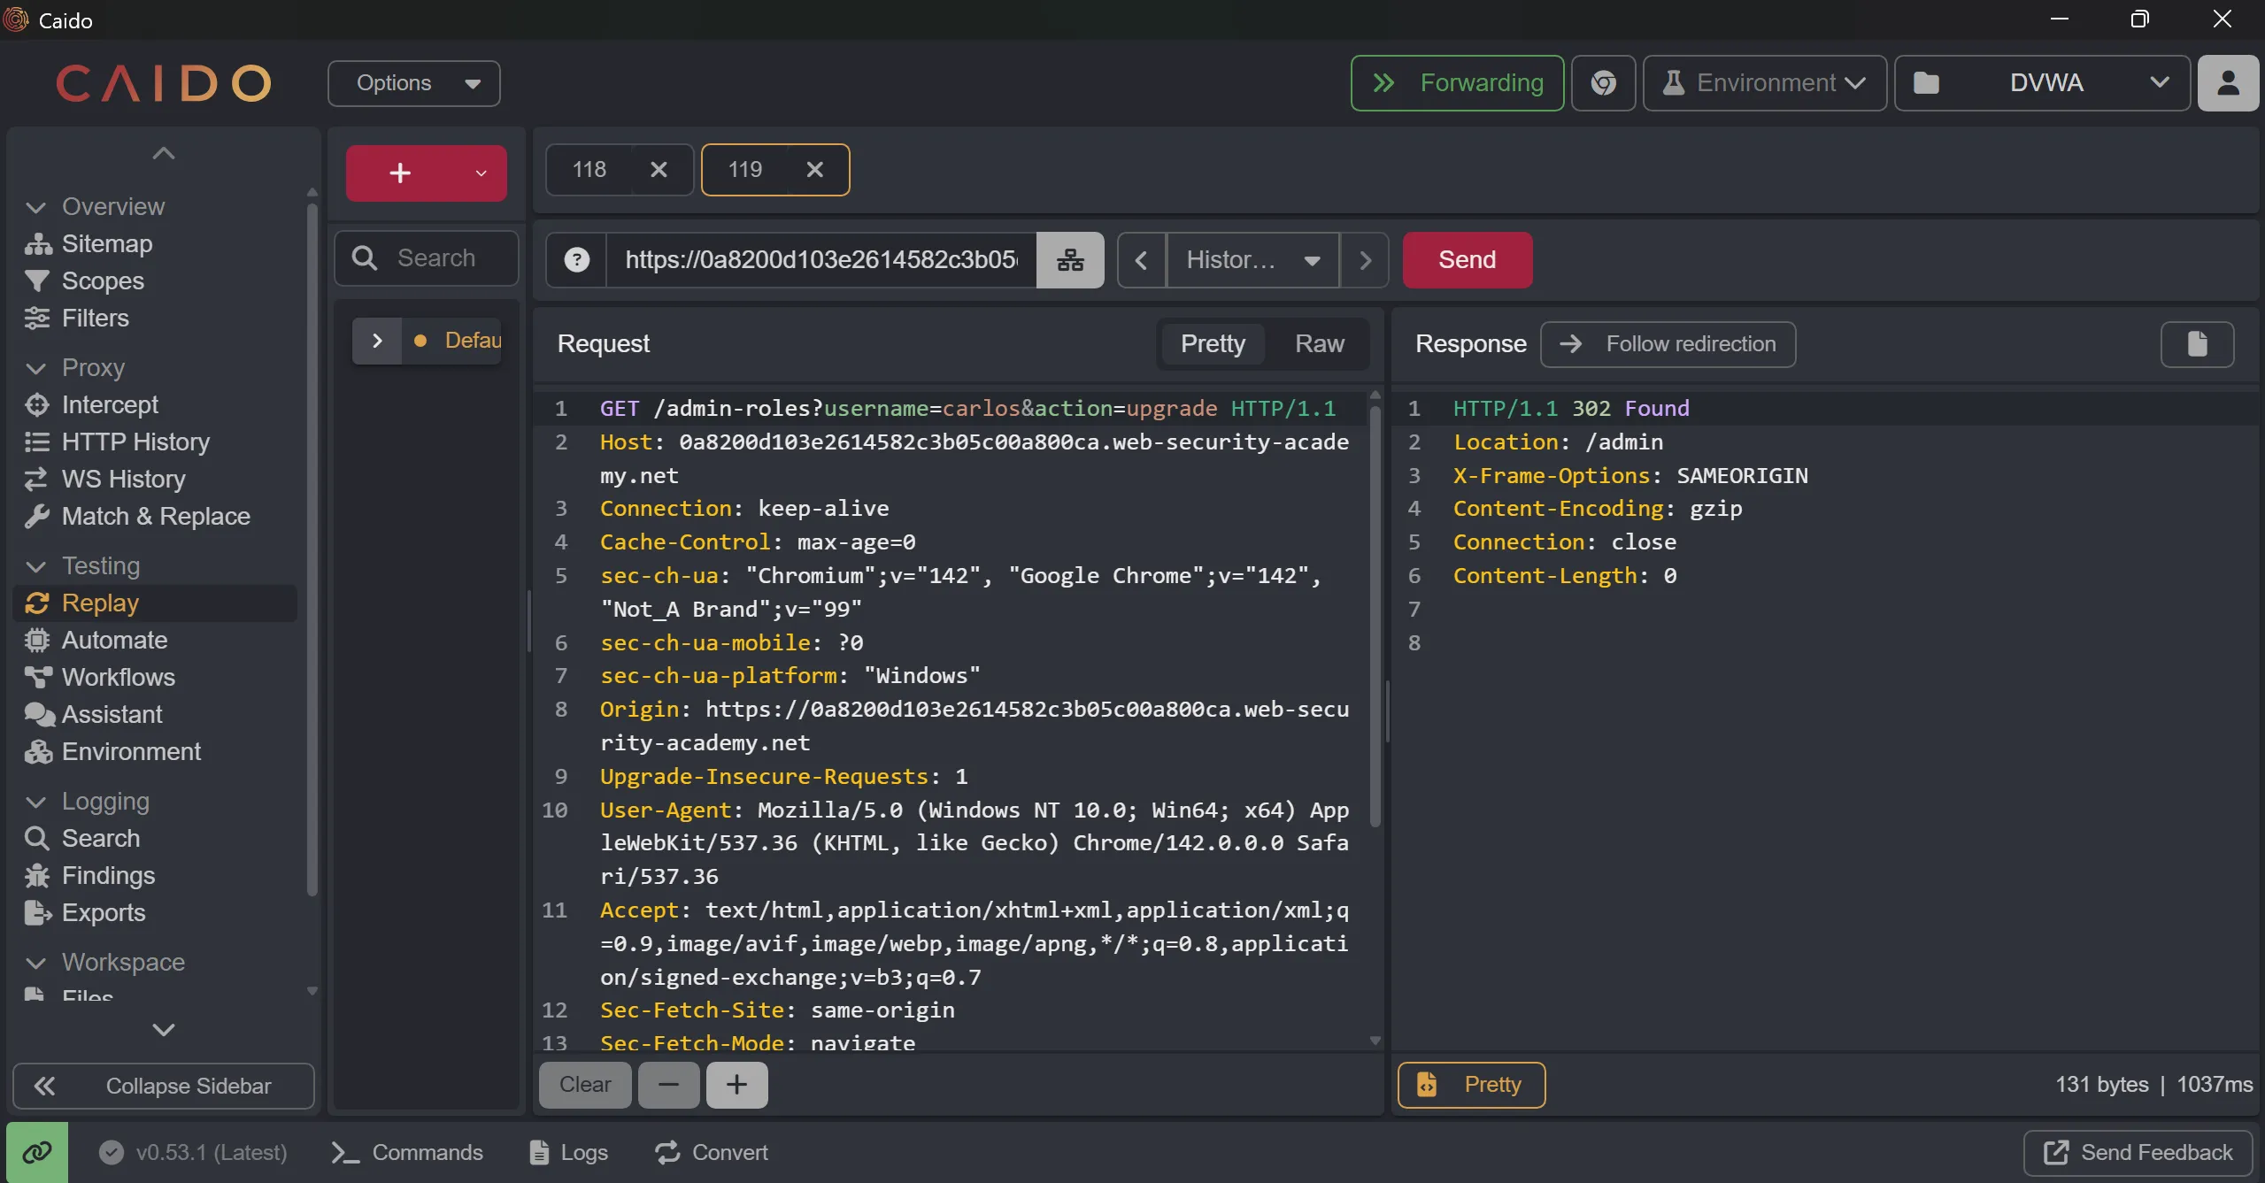Open the user account profile icon
2265x1183 pixels.
pos(2228,83)
